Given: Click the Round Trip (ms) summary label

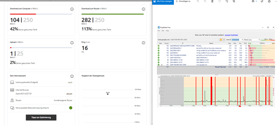Looking at the screenshot, I should 220,67.
